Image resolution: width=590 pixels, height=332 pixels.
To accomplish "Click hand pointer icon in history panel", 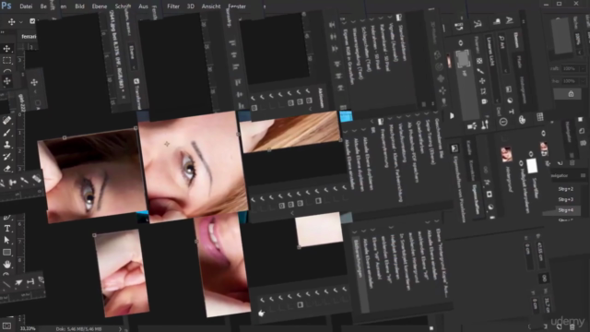I will tap(261, 314).
